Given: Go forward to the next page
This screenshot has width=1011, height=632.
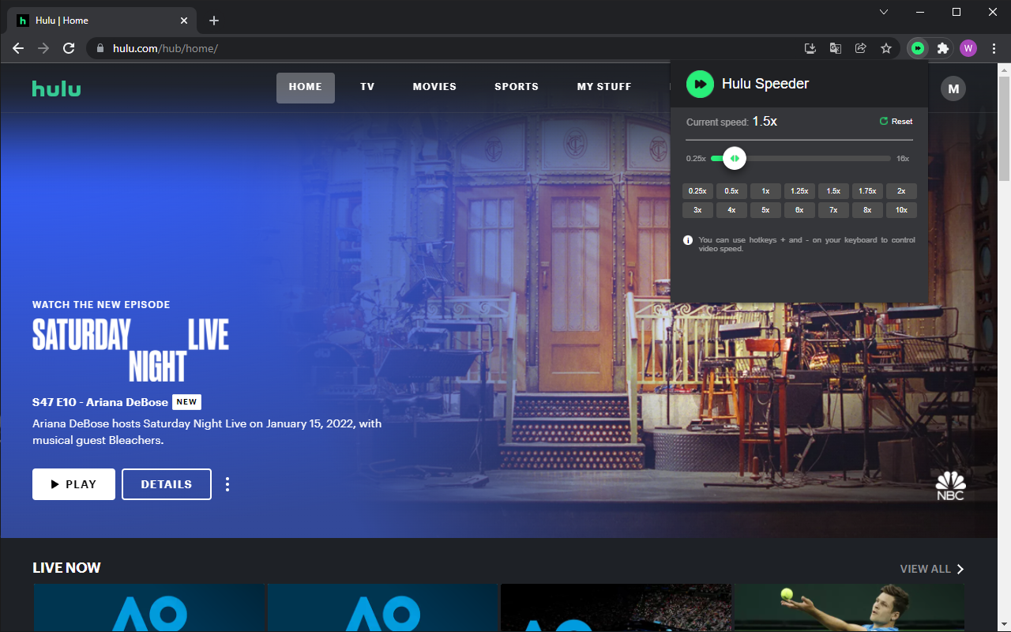Looking at the screenshot, I should [x=43, y=48].
